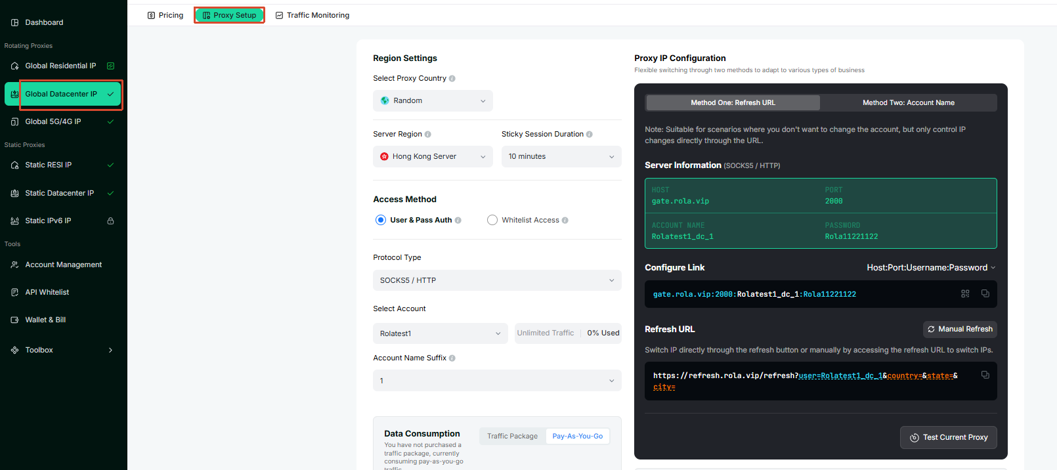This screenshot has width=1057, height=470.
Task: Click info icon next to Sticky Session Duration
Action: (589, 134)
